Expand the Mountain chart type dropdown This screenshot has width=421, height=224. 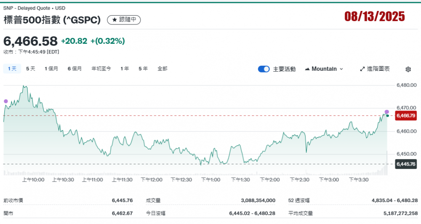(324, 69)
